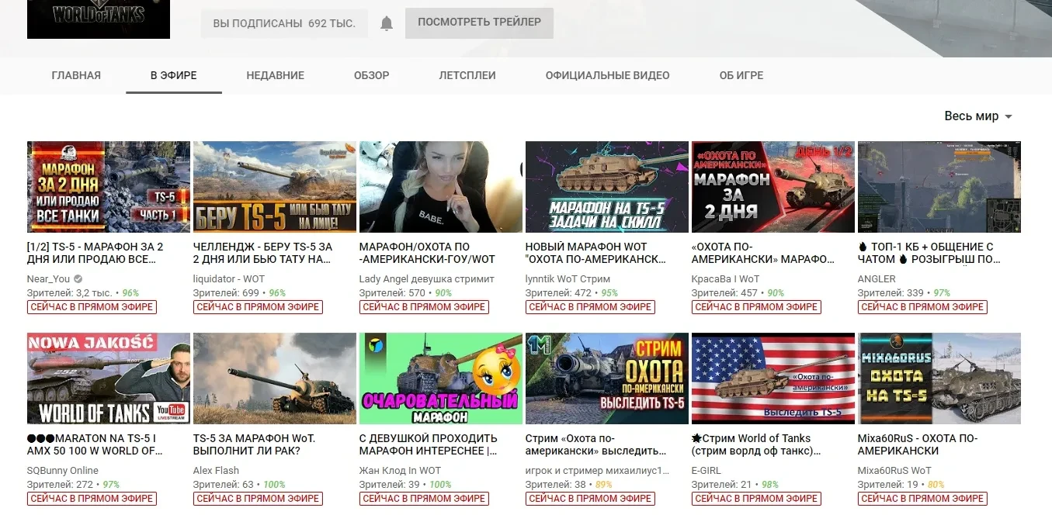1052x515 pixels.
Task: Open the ОБ ИГРЕ tab
Action: click(x=741, y=75)
